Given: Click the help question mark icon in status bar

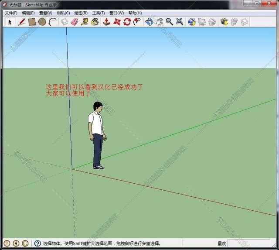Looking at the screenshot, I should (37, 243).
